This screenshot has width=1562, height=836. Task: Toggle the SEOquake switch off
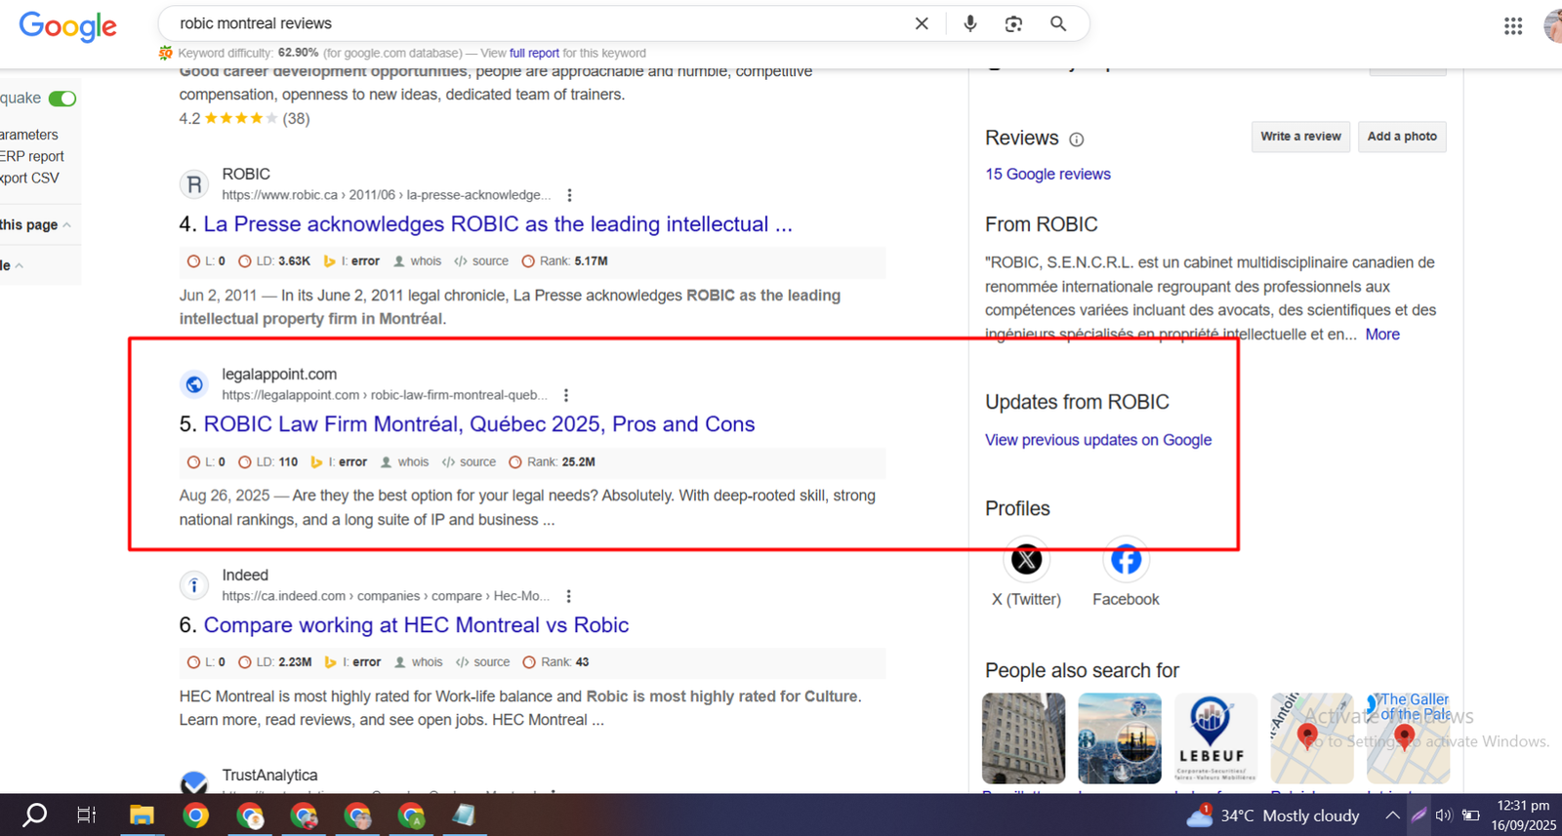(x=62, y=99)
